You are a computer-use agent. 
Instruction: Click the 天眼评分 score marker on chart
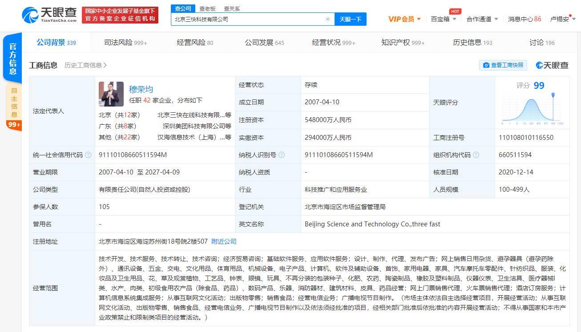click(553, 95)
